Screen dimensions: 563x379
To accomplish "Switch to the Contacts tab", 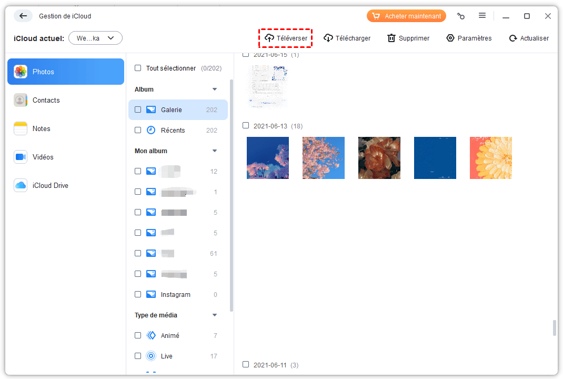I will 46,100.
